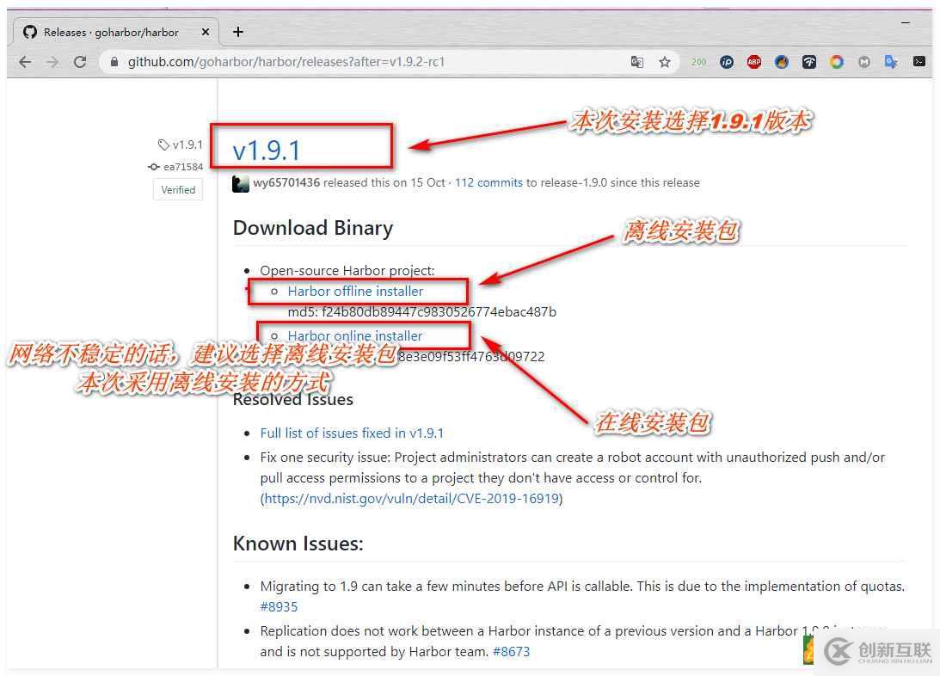The image size is (940, 676).
Task: Bookmark this page with the star icon
Action: [665, 62]
